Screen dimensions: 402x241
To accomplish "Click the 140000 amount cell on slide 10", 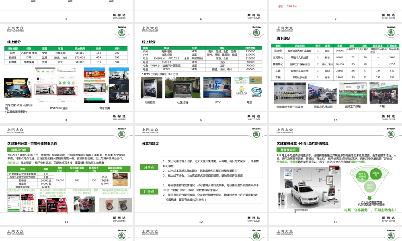I will pyautogui.click(x=340, y=51).
